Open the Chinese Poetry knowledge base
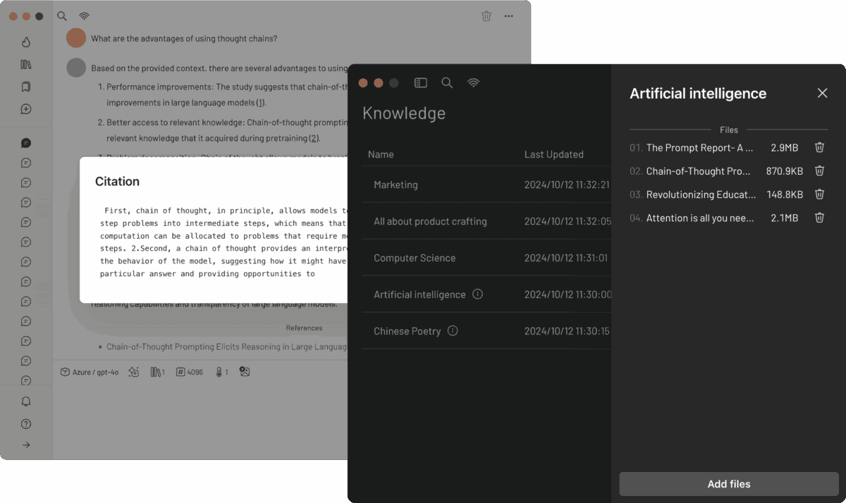The height and width of the screenshot is (503, 846). 486,331
